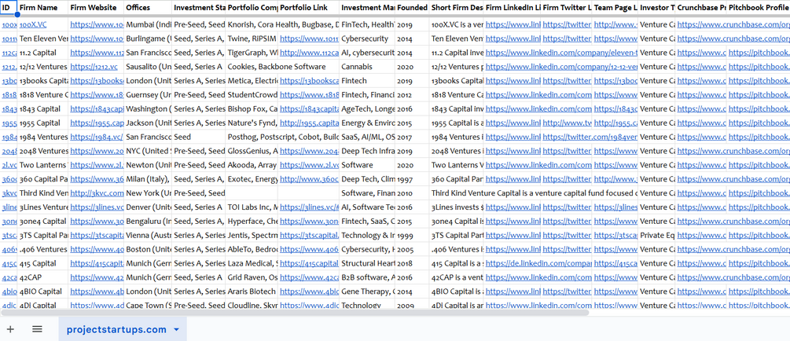The height and width of the screenshot is (341, 790).
Task: Select the 360 Capital Partners name cell
Action: tap(43, 179)
